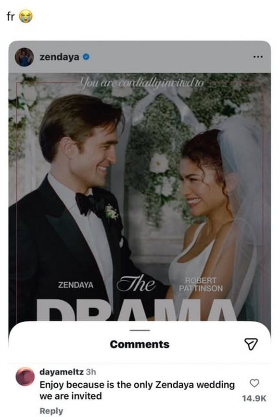
Task: Collapse the comments sheet using the handle bar
Action: 140,330
